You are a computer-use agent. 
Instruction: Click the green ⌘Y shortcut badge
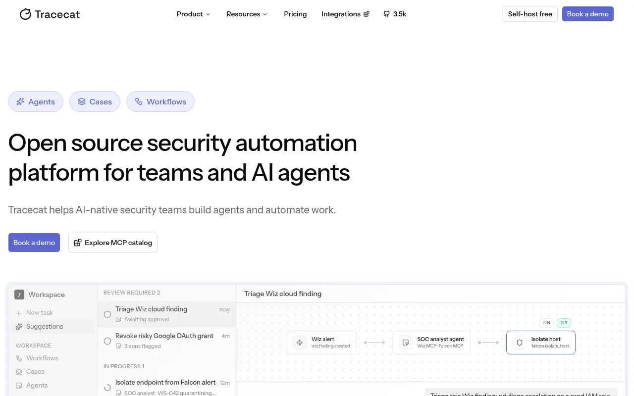pyautogui.click(x=564, y=323)
